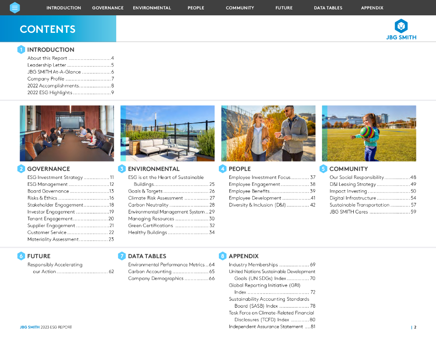Open the Community child with ball photo
The image size is (436, 337).
[x=369, y=133]
